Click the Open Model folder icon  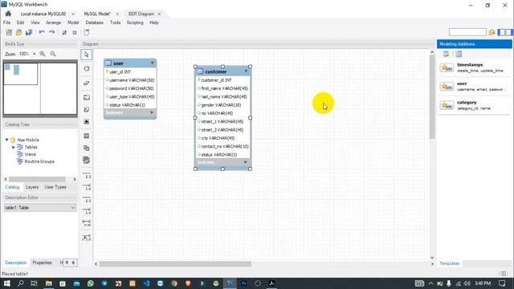(18, 32)
